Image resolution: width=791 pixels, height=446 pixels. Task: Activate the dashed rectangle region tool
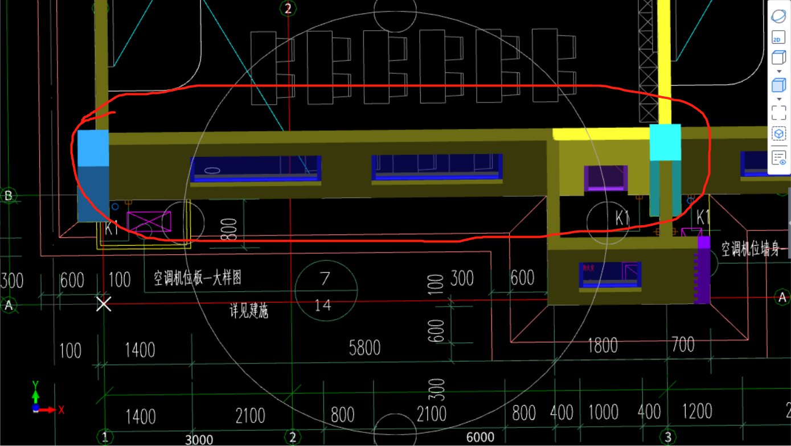click(x=778, y=113)
